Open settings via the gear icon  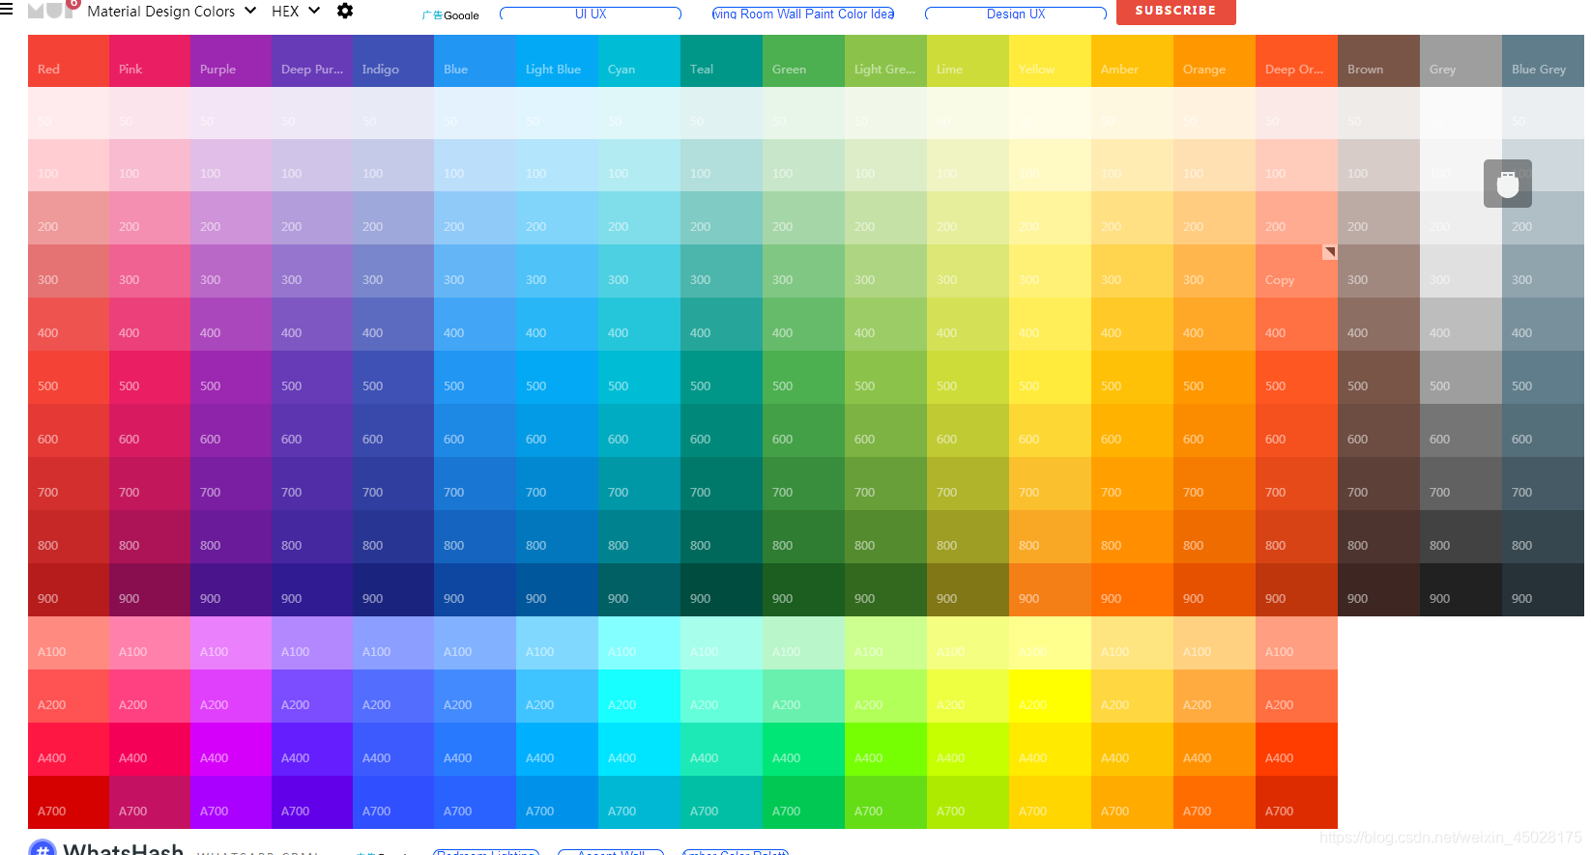(x=345, y=11)
